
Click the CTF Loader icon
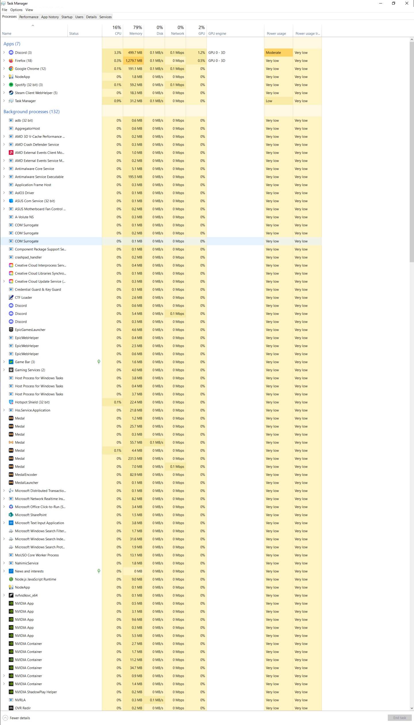click(x=11, y=298)
